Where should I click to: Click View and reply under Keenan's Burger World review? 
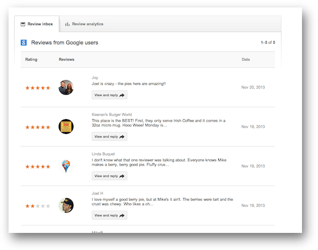pos(109,136)
